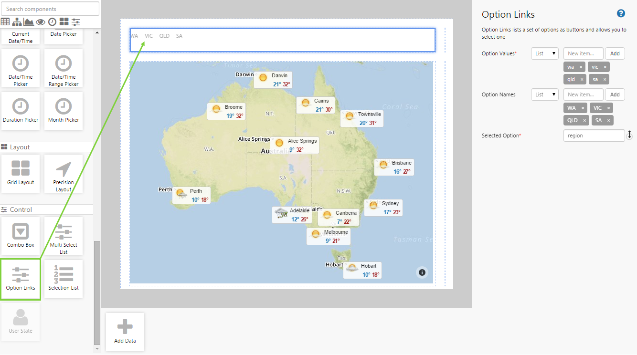Click the area chart category icon

(x=29, y=22)
